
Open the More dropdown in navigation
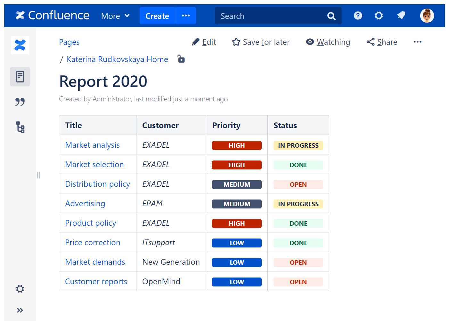coord(115,16)
